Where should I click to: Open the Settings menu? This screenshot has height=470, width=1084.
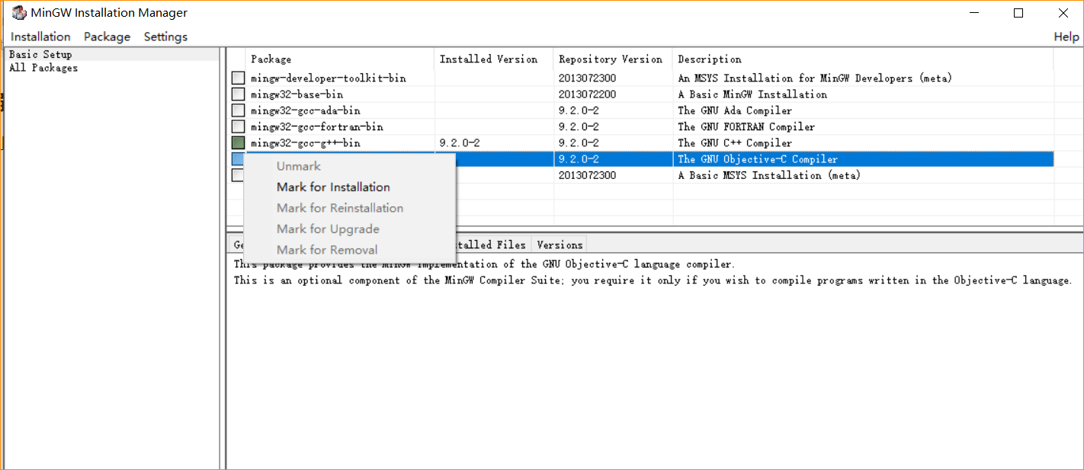[x=165, y=37]
